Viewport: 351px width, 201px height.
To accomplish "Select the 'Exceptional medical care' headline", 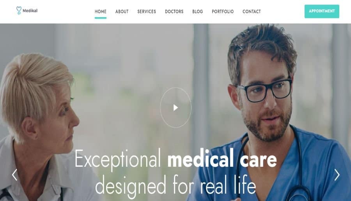I will (176, 159).
